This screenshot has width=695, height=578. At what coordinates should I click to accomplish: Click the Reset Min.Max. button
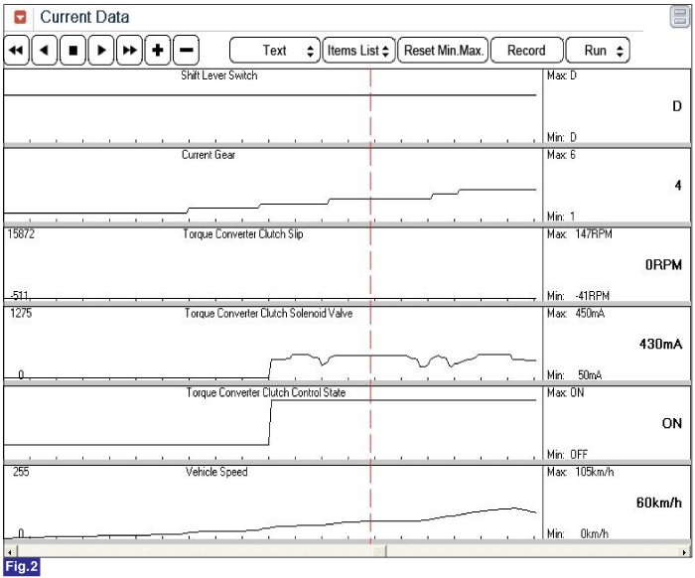click(444, 51)
